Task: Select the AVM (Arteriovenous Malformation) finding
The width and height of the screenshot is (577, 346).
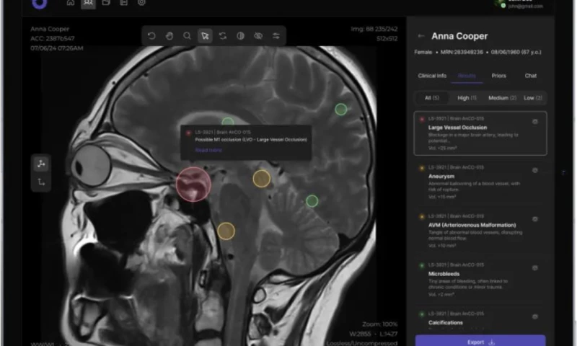Action: click(480, 231)
